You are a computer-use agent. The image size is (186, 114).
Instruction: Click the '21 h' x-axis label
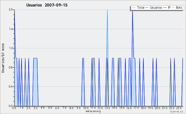tap(165, 108)
